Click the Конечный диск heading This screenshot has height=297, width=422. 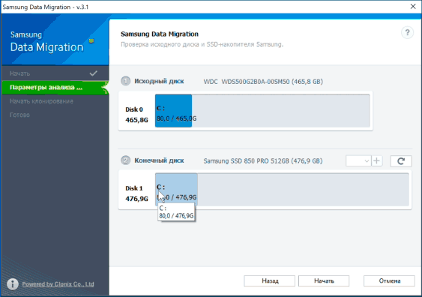coord(159,160)
